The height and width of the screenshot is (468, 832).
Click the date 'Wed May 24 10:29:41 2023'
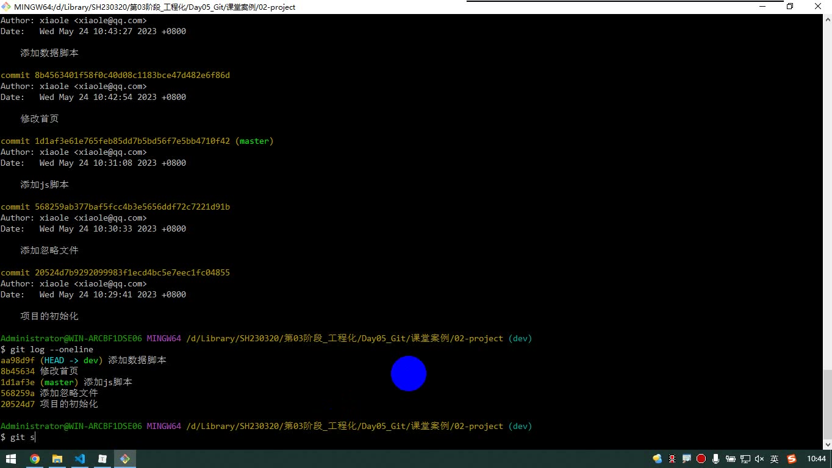click(x=98, y=294)
